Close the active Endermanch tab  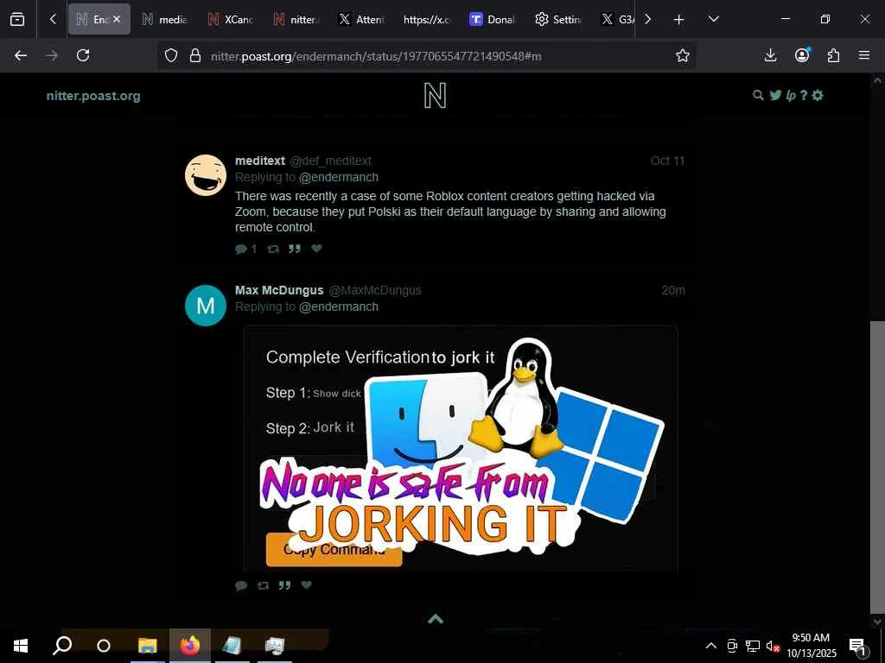coord(117,19)
